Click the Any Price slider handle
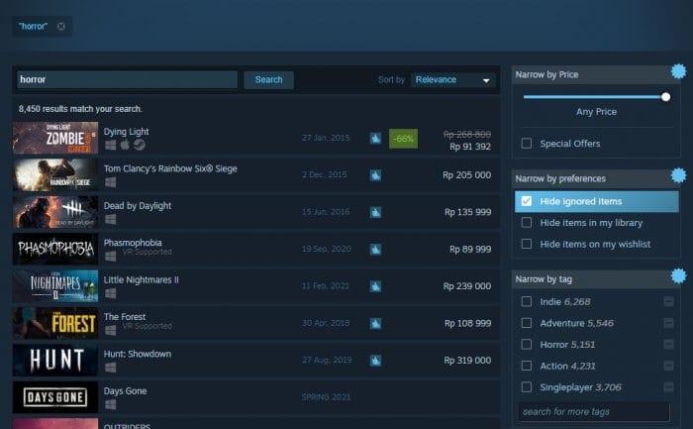The width and height of the screenshot is (693, 429). (x=665, y=97)
